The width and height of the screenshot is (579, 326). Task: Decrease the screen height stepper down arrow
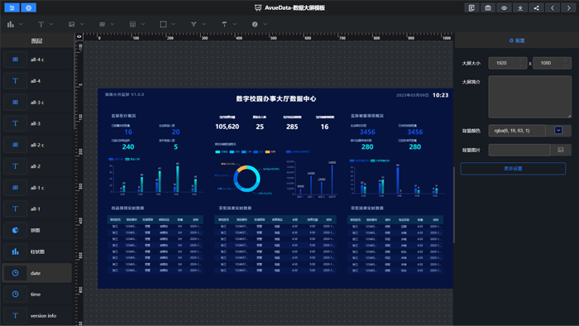(565, 66)
